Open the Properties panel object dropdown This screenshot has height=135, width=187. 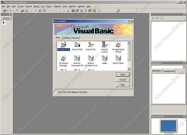coord(184,67)
